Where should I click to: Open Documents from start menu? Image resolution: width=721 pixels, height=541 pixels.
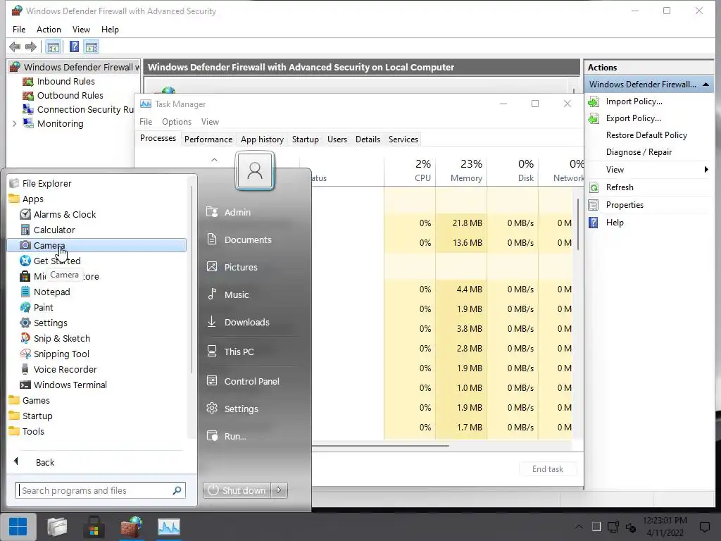(248, 240)
